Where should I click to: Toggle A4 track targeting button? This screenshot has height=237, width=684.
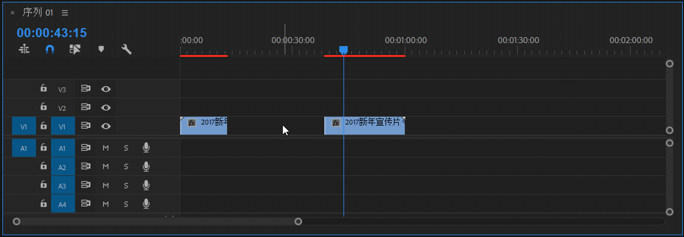pyautogui.click(x=62, y=203)
